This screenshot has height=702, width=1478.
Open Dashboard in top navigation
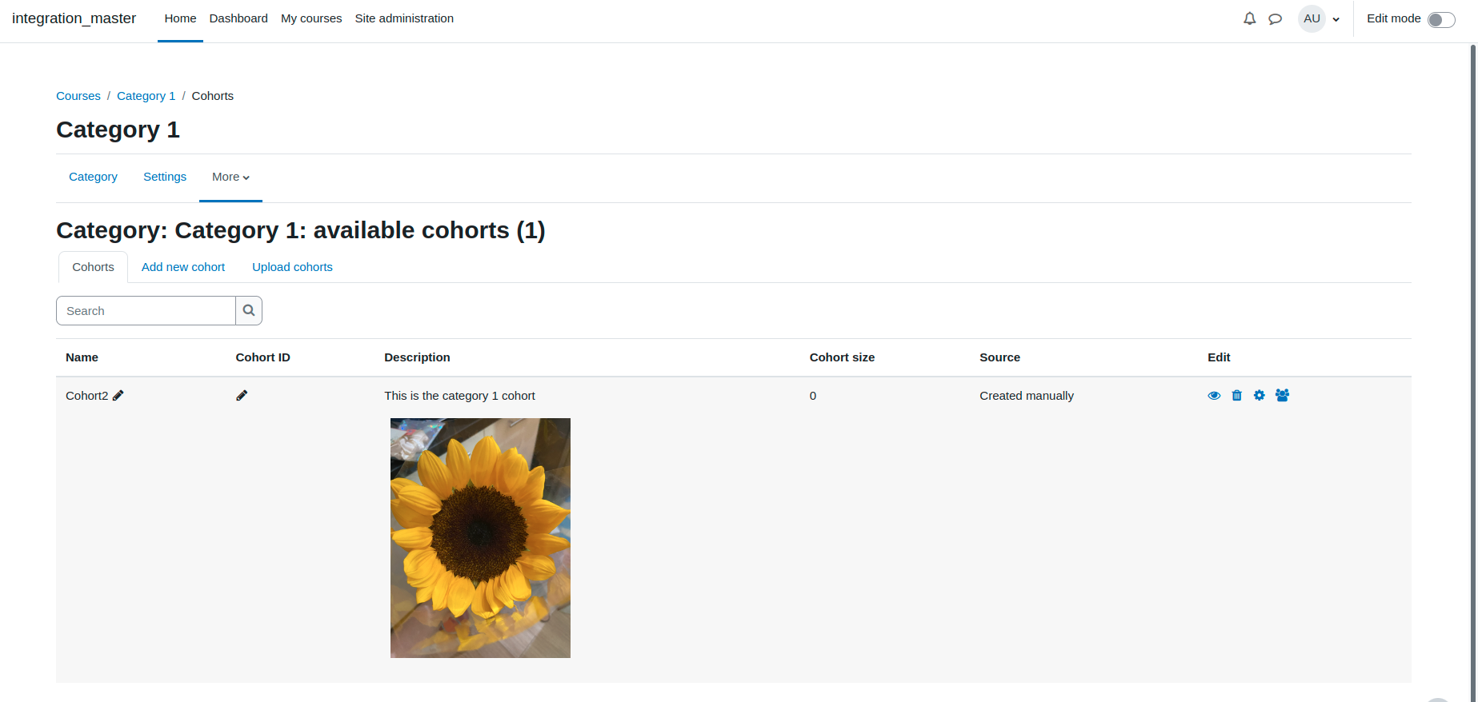pyautogui.click(x=238, y=18)
